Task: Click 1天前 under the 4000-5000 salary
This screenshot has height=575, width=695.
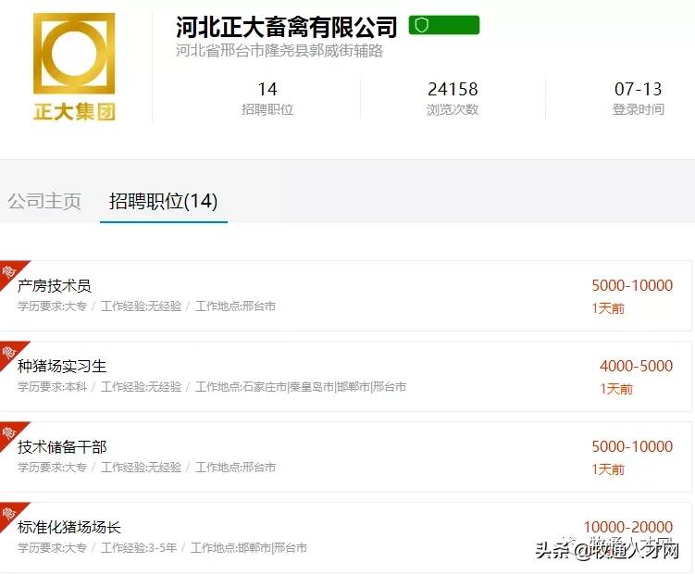Action: click(616, 389)
